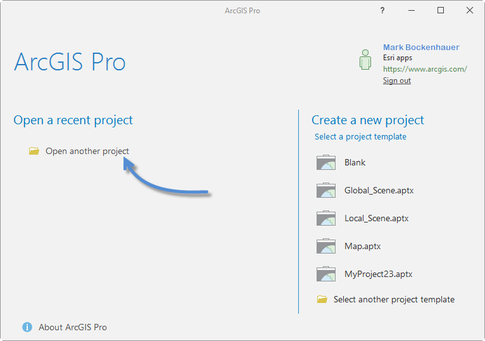The height and width of the screenshot is (341, 485).
Task: Open About ArcGIS Pro
Action: (x=73, y=327)
